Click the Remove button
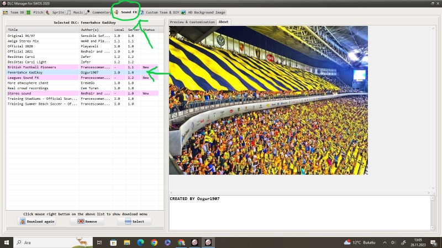 [87, 222]
